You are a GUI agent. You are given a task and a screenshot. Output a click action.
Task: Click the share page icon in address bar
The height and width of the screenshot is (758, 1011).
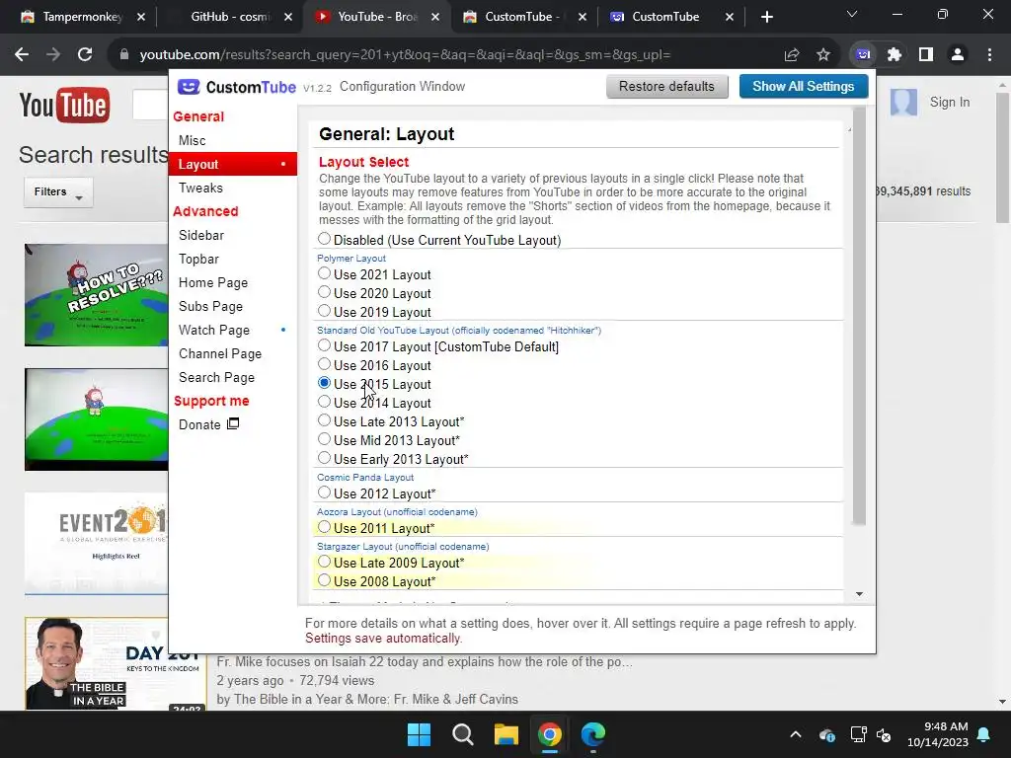coord(792,55)
